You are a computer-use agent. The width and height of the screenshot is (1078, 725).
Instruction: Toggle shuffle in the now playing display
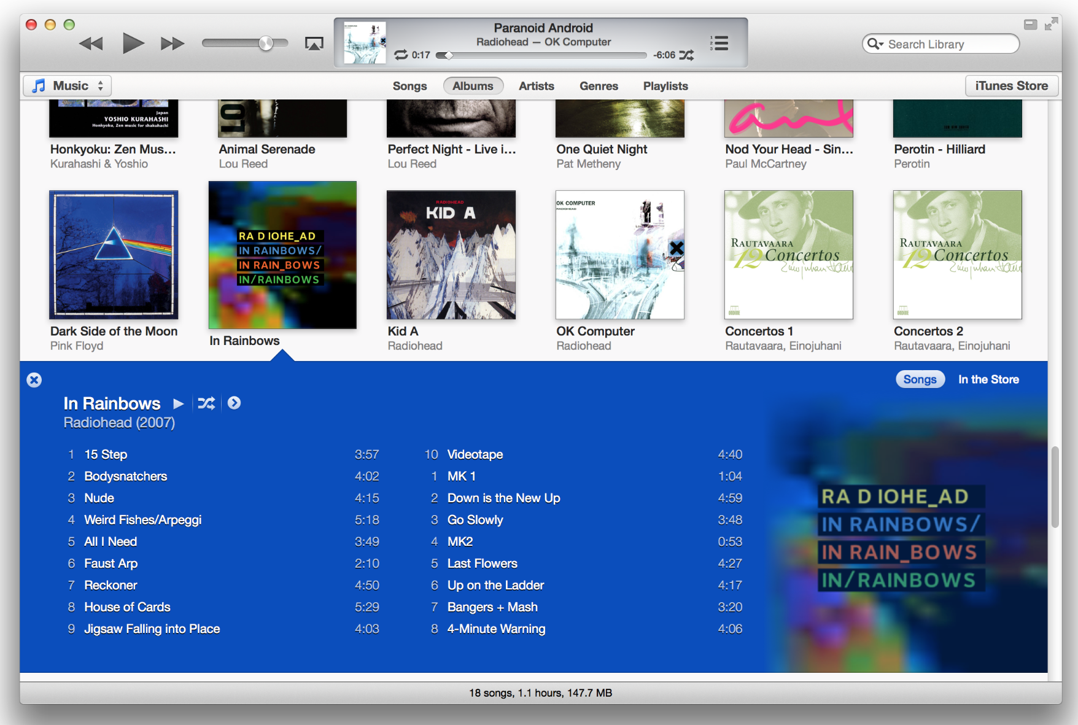[686, 55]
